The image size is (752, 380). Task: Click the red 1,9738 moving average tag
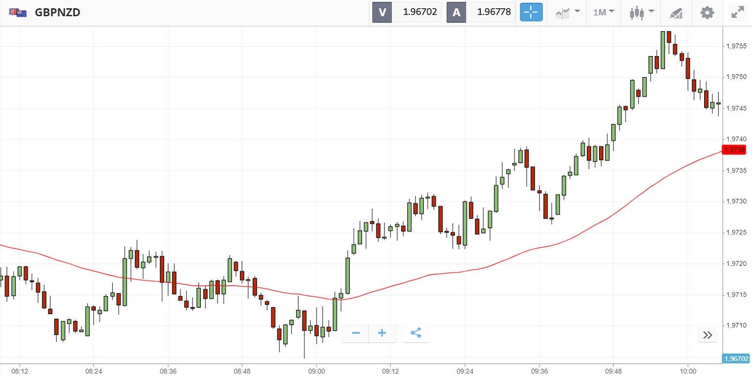734,150
